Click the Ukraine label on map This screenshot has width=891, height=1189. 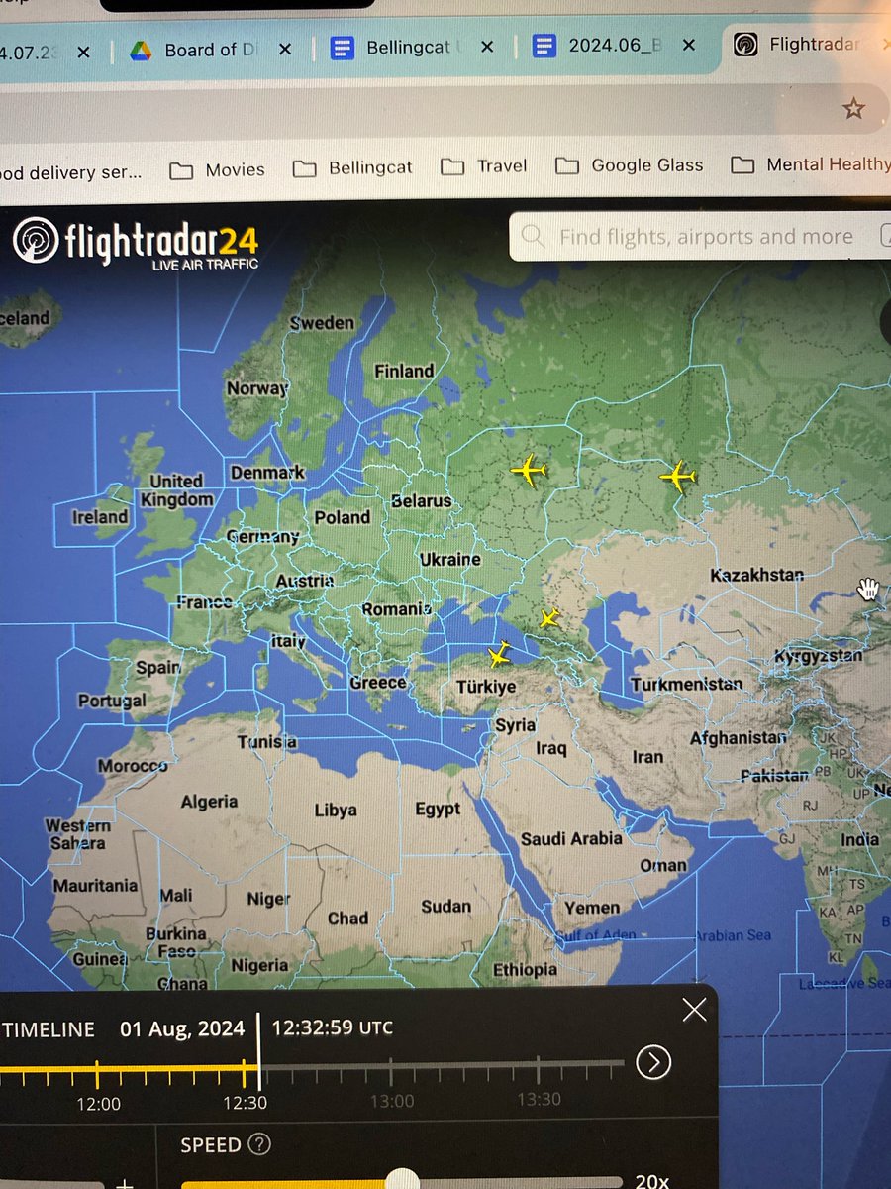pyautogui.click(x=449, y=560)
